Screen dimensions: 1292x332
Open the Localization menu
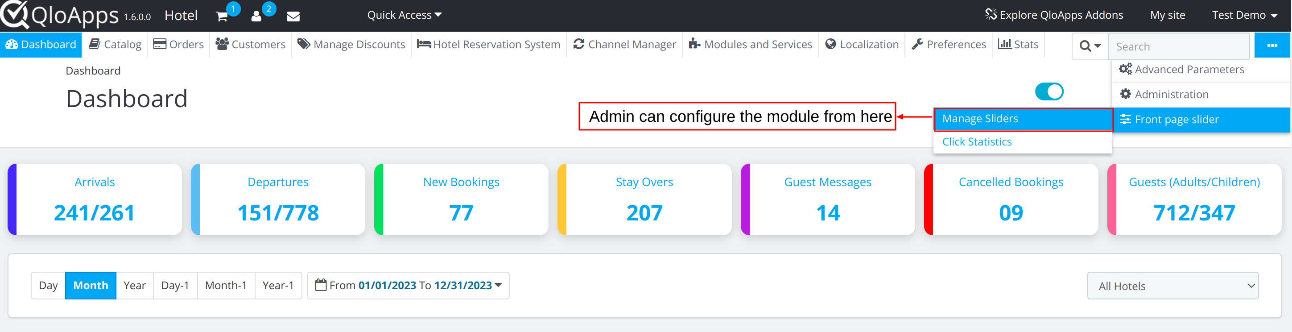pos(862,45)
